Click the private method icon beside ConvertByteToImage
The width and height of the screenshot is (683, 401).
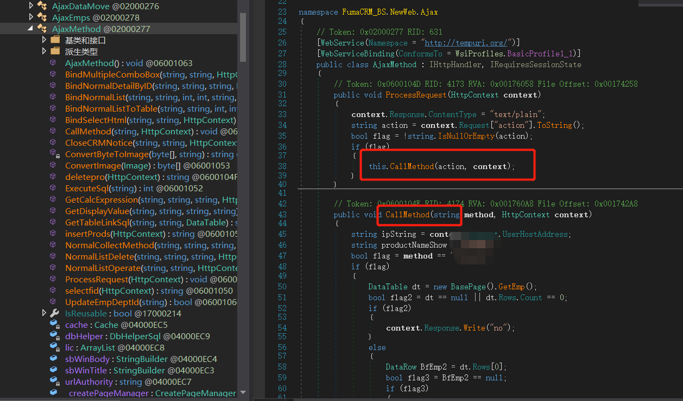(x=54, y=154)
